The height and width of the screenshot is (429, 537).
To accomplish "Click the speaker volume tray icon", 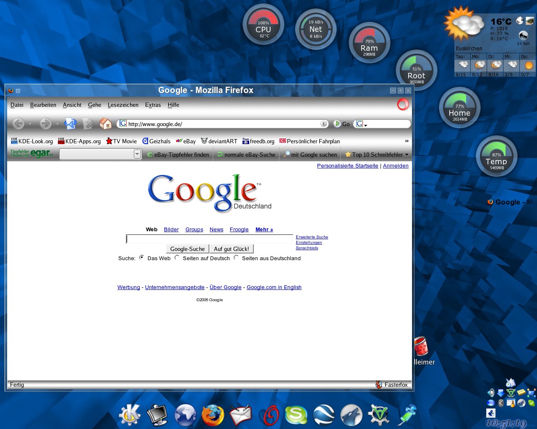I will (x=491, y=393).
